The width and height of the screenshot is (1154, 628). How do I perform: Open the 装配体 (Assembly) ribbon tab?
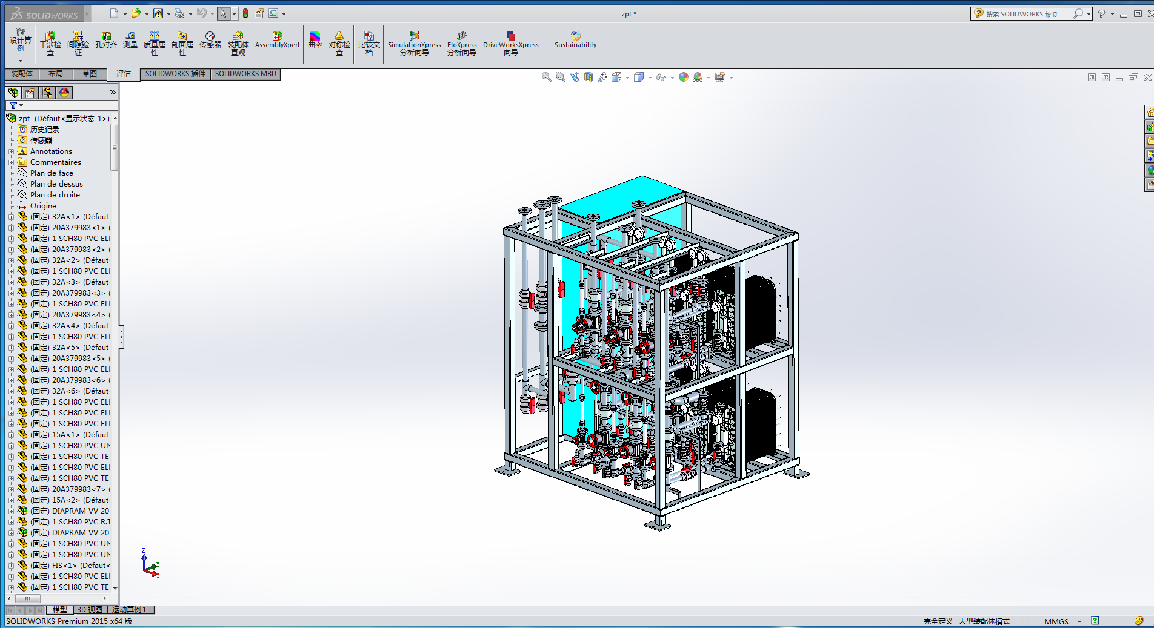pos(22,74)
